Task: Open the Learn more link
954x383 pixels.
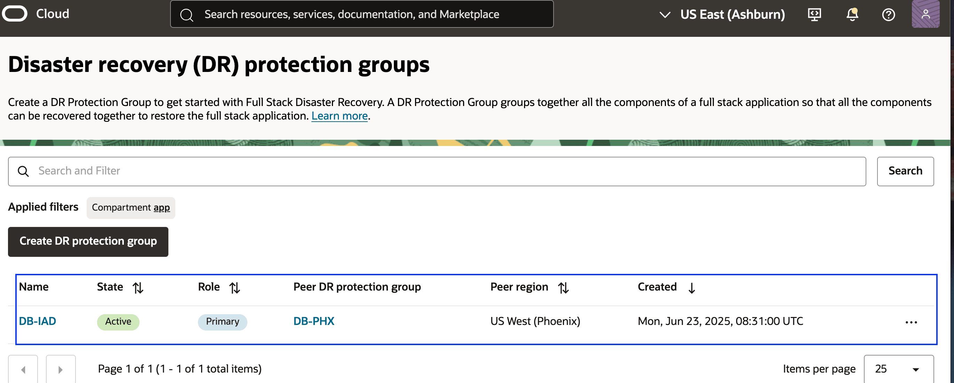Action: (339, 116)
